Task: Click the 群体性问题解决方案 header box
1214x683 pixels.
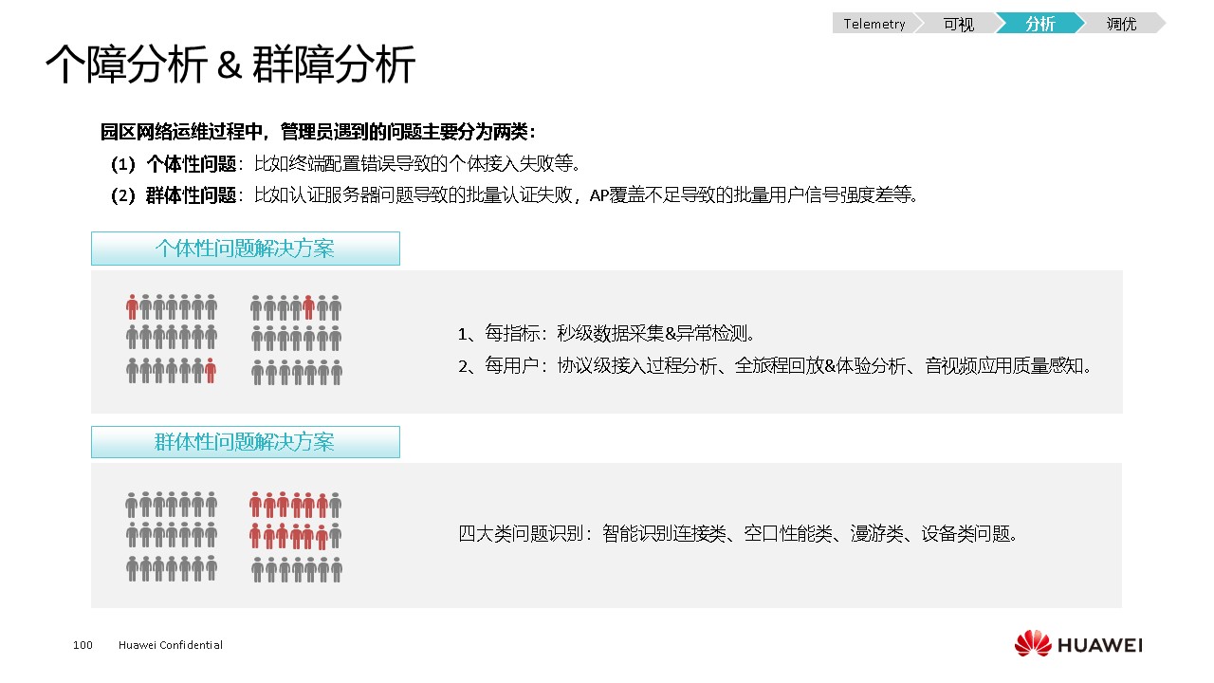Action: pos(245,442)
